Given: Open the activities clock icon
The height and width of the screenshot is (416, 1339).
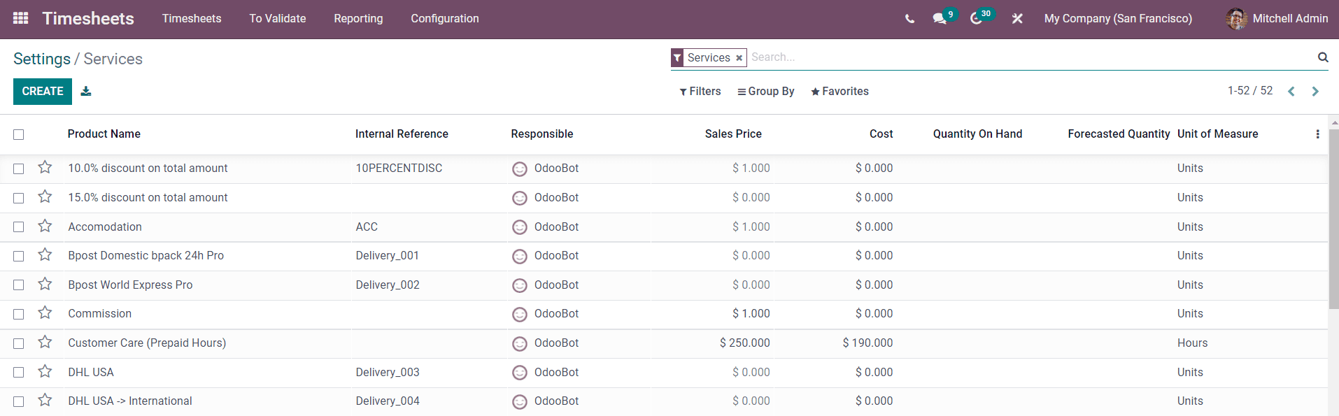Looking at the screenshot, I should click(976, 19).
